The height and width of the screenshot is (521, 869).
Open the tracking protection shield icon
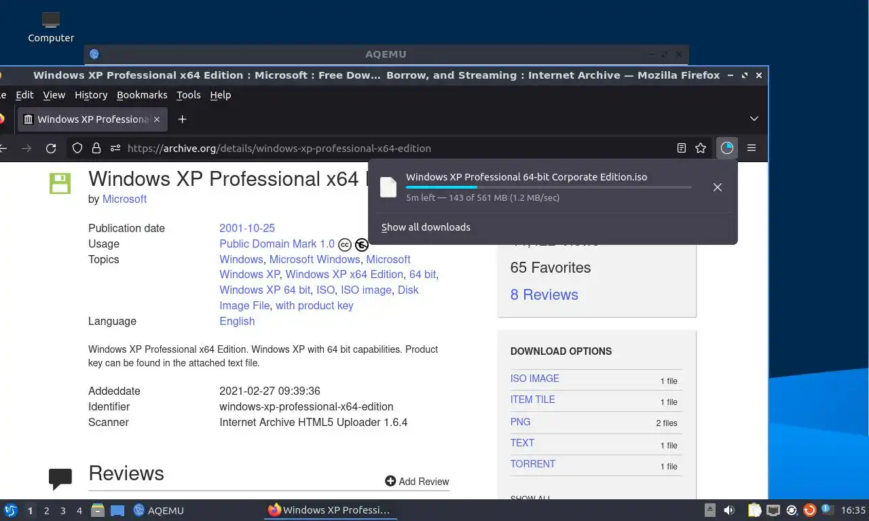pos(77,148)
